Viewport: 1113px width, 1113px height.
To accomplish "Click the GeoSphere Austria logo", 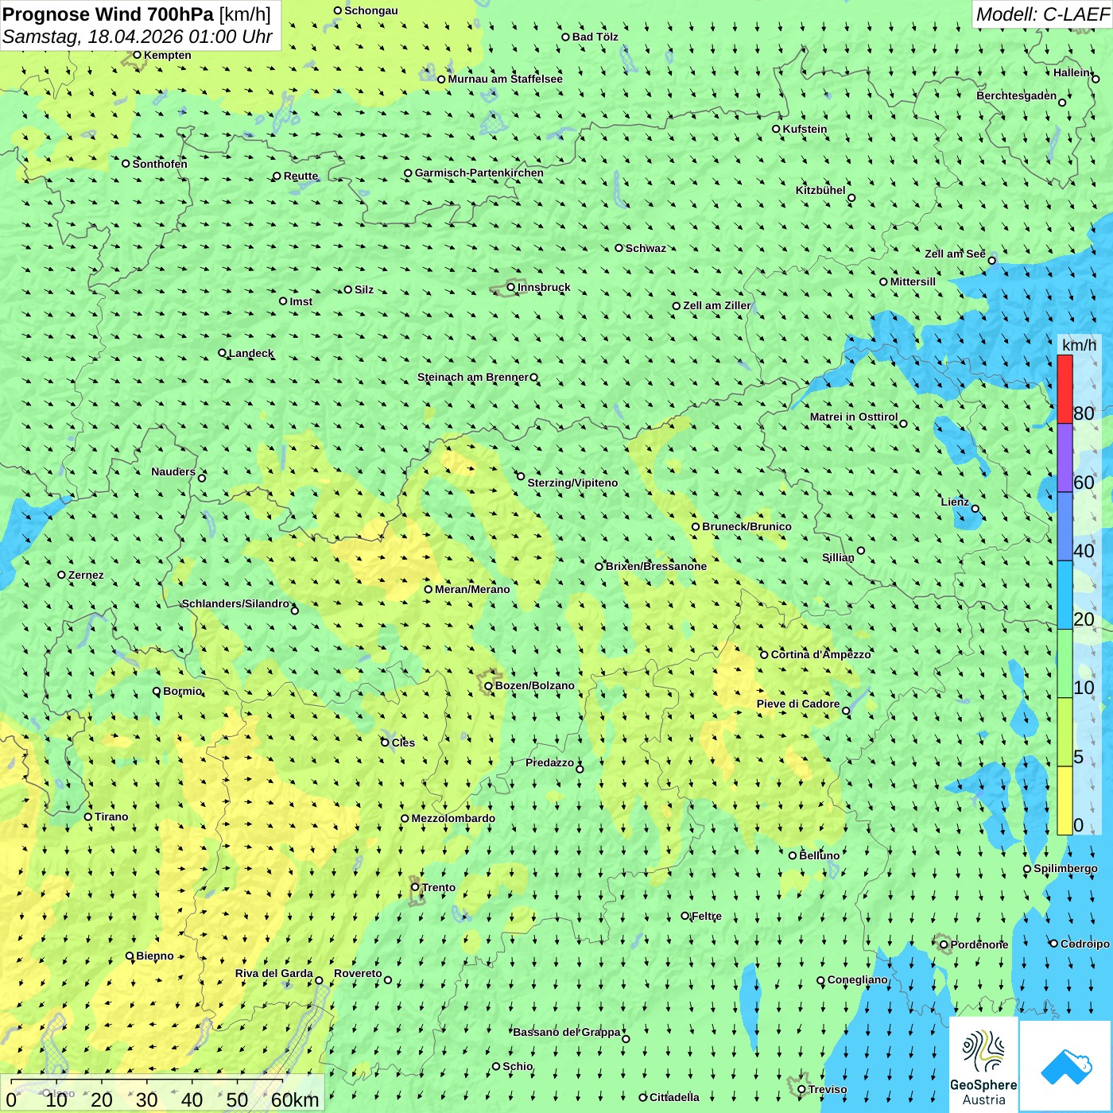I will coord(983,1065).
